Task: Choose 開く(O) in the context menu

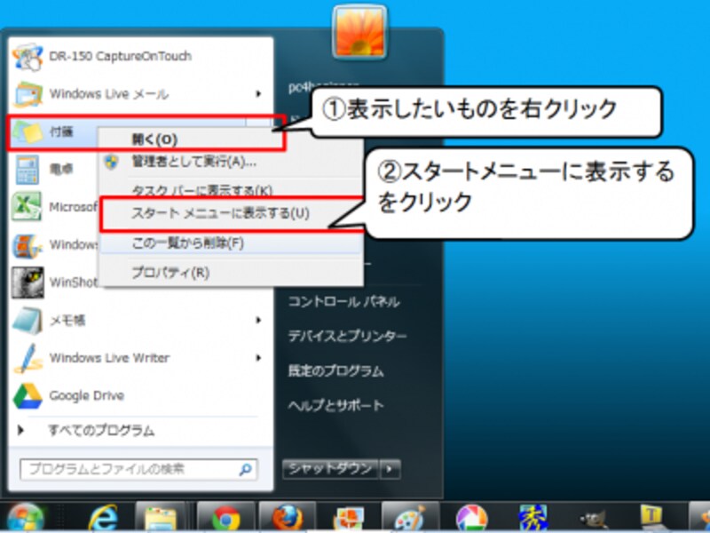Action: [x=154, y=139]
